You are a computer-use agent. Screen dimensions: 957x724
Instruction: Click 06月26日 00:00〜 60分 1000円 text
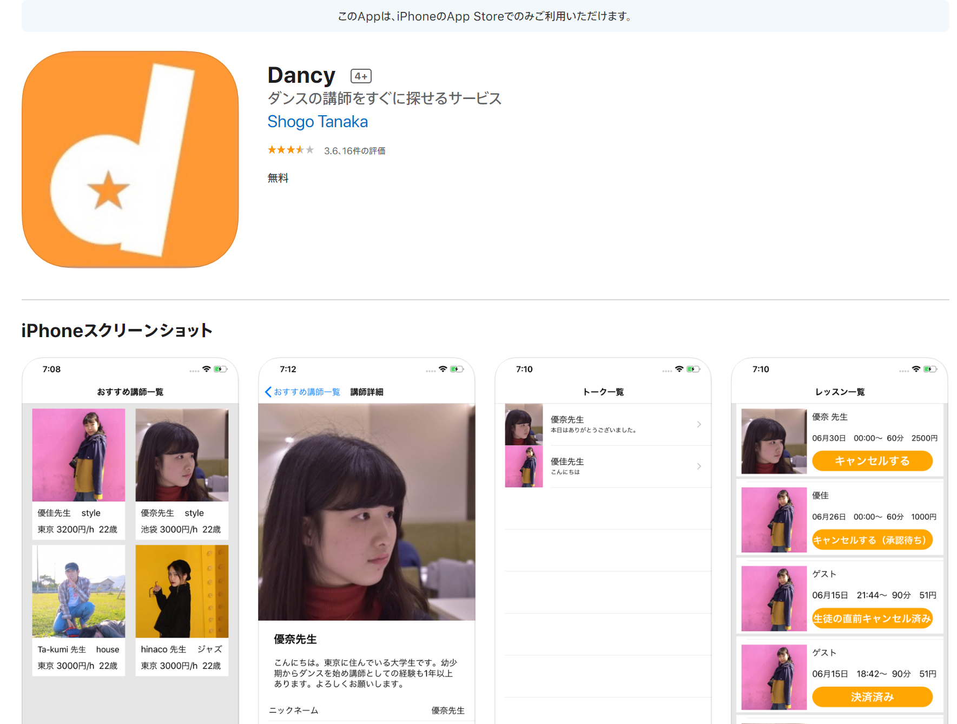[x=874, y=517]
